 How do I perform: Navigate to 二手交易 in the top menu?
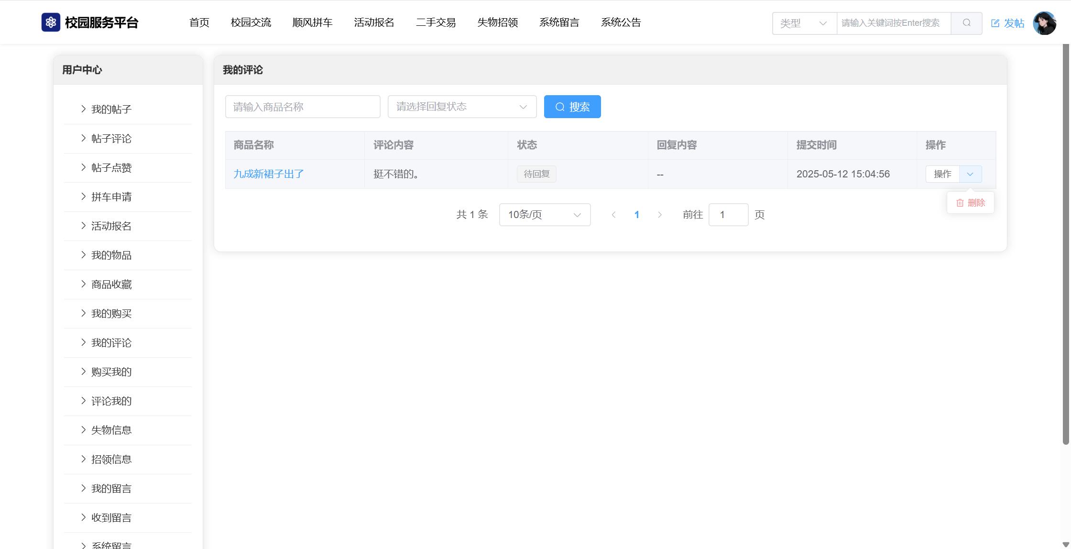(x=436, y=22)
